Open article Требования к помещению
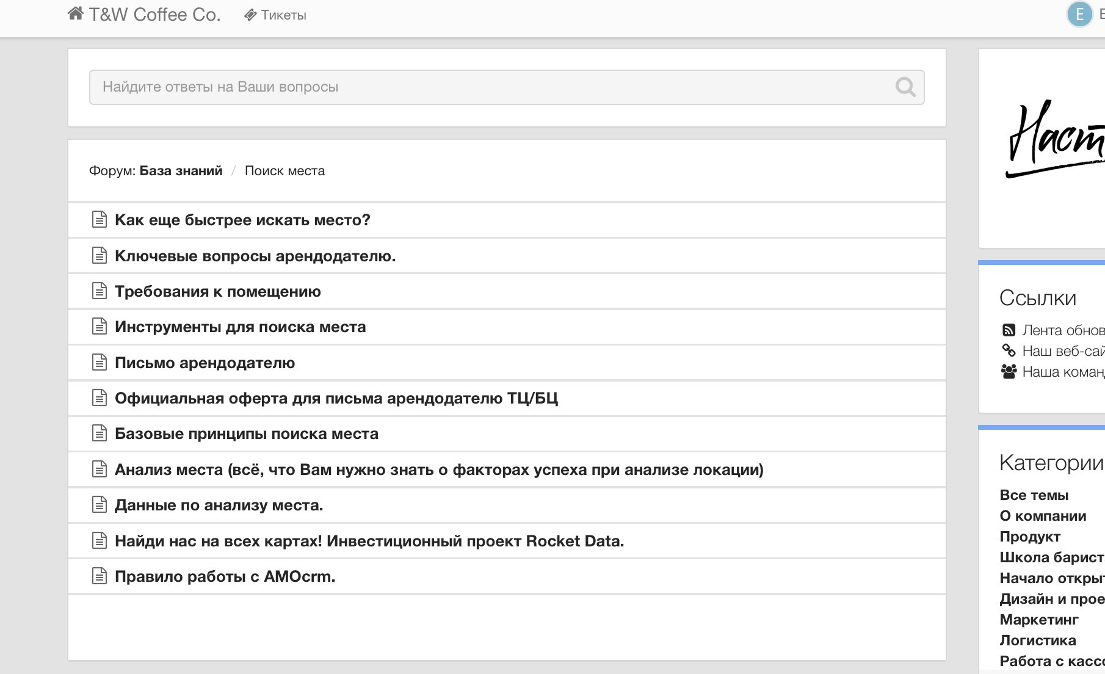This screenshot has height=674, width=1105. pos(218,291)
